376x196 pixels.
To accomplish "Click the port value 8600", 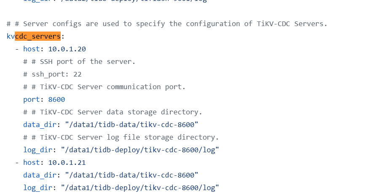I will (x=56, y=99).
